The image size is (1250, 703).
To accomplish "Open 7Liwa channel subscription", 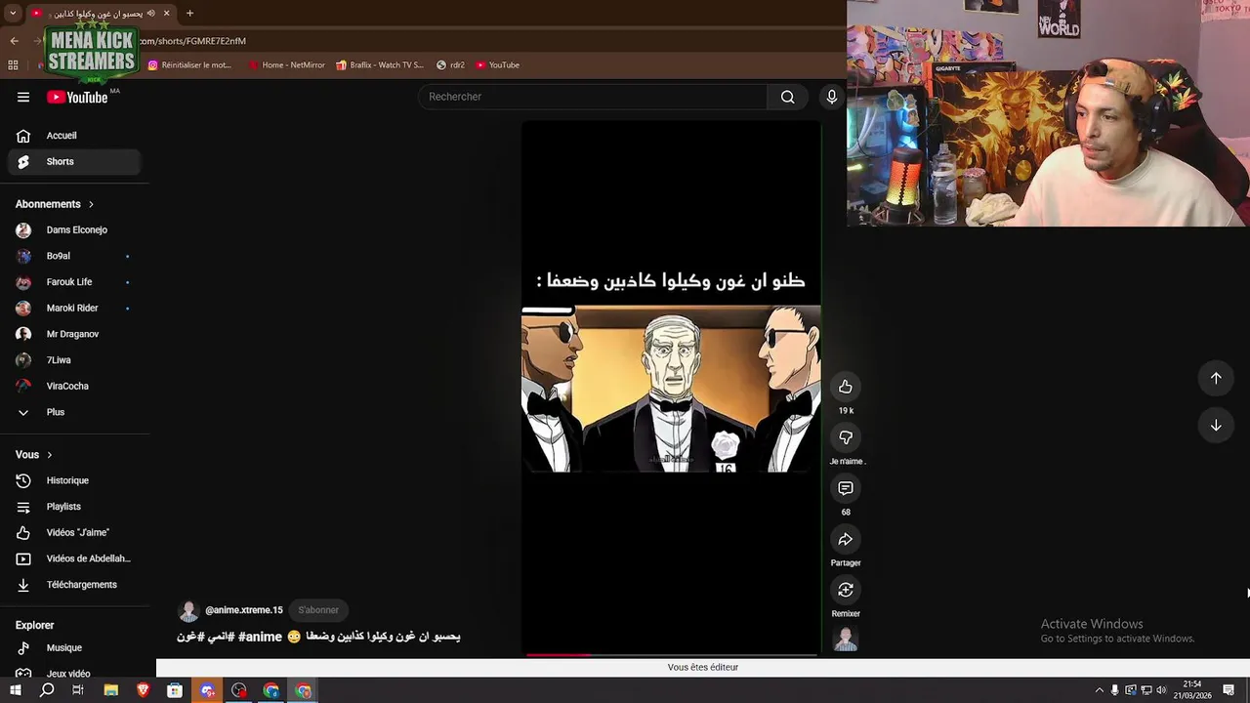I will pyautogui.click(x=74, y=360).
